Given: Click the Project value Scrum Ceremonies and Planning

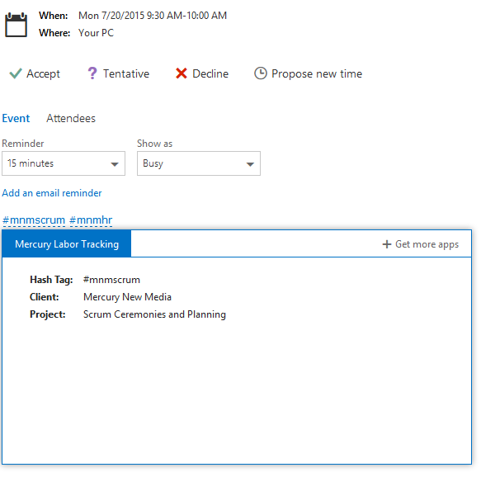Looking at the screenshot, I should pyautogui.click(x=154, y=314).
